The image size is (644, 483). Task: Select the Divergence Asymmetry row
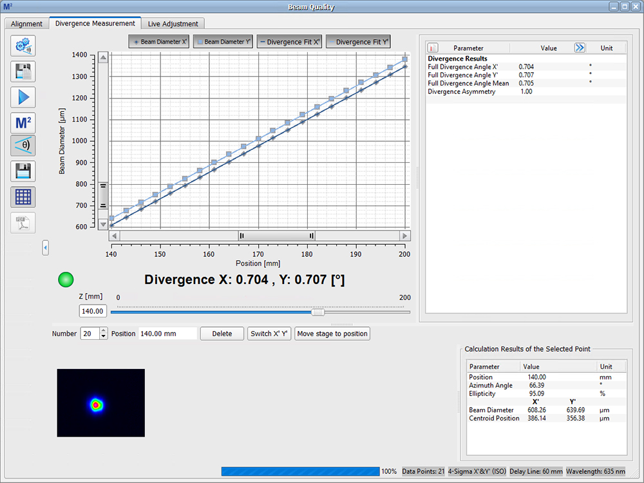[526, 91]
